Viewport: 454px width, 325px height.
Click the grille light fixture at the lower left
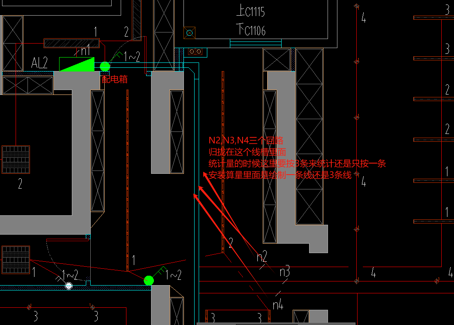[x=16, y=260]
